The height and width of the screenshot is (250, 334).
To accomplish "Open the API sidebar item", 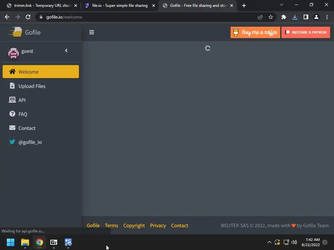I will point(41,100).
